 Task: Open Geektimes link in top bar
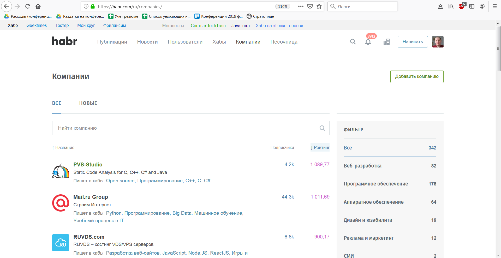click(x=37, y=25)
